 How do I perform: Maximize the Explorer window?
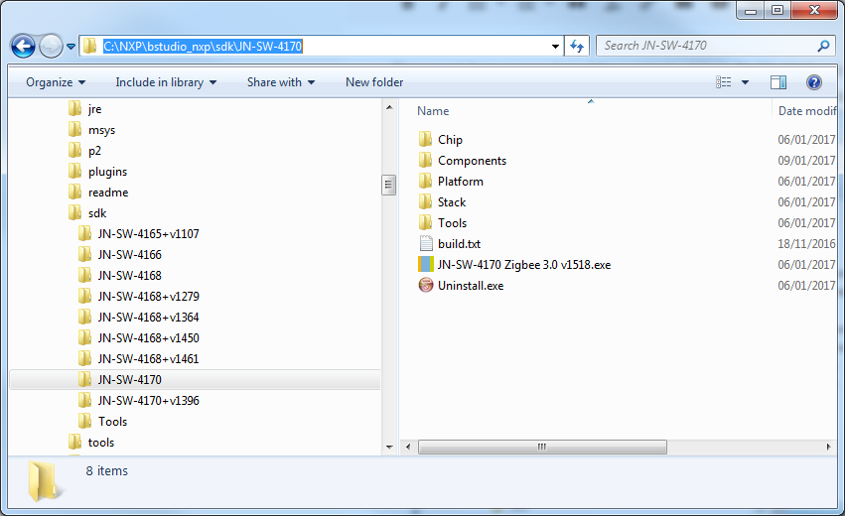pos(777,11)
